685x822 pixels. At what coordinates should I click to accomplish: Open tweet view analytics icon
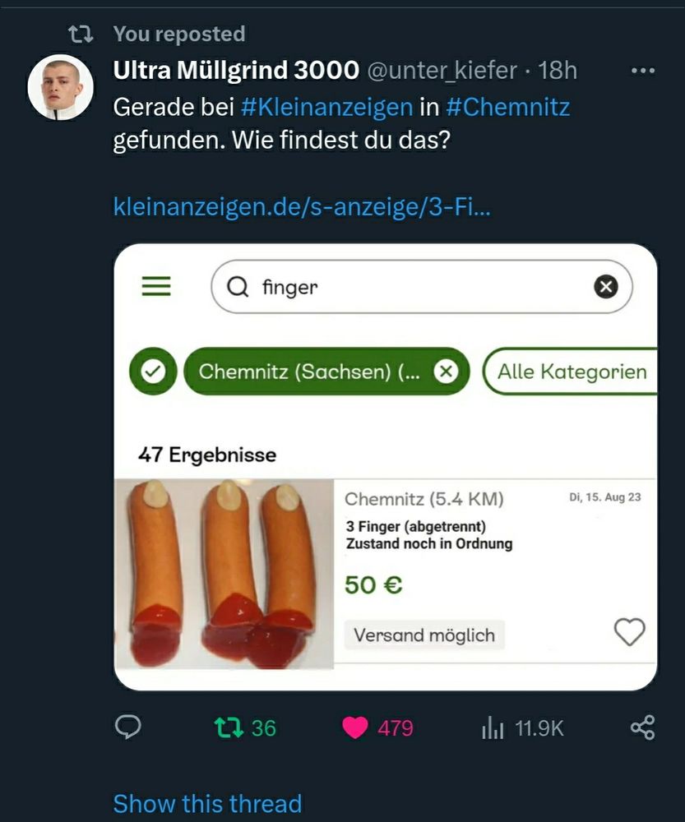[x=493, y=727]
